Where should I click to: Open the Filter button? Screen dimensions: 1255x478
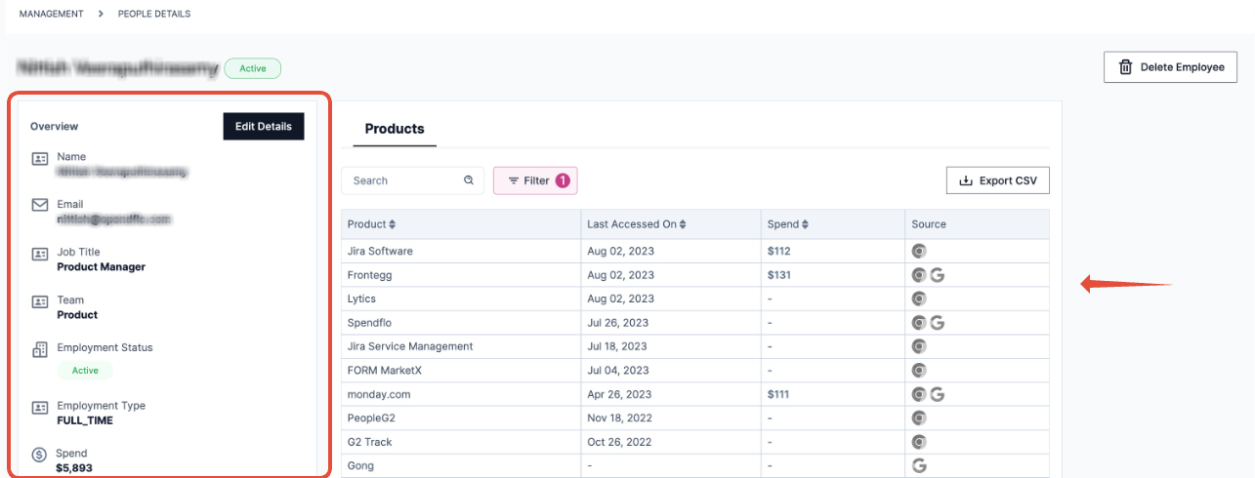[x=536, y=180]
